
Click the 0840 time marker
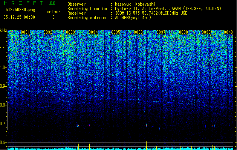pos(228,32)
